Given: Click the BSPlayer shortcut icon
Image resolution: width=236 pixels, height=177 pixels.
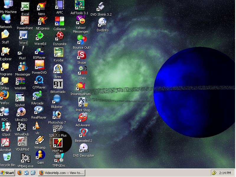Looking at the screenshot, I should [x=40, y=50].
